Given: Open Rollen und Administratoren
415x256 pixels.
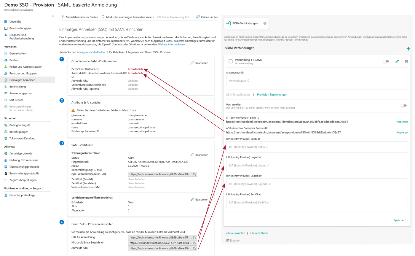Looking at the screenshot, I should click(x=26, y=67).
